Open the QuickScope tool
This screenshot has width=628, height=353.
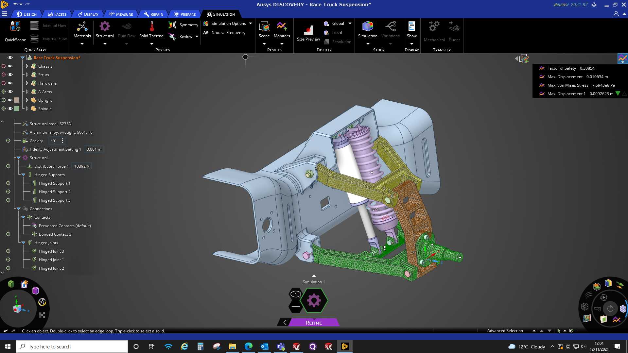(15, 31)
